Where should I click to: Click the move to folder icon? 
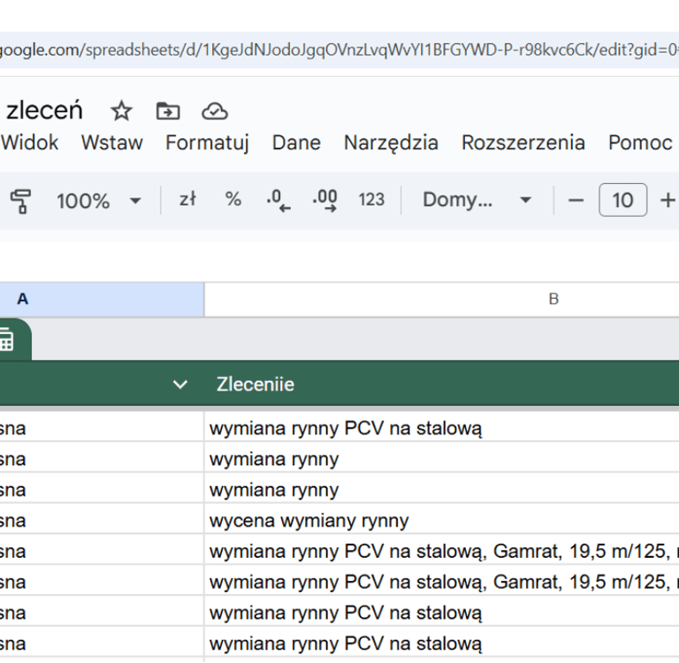coord(167,111)
